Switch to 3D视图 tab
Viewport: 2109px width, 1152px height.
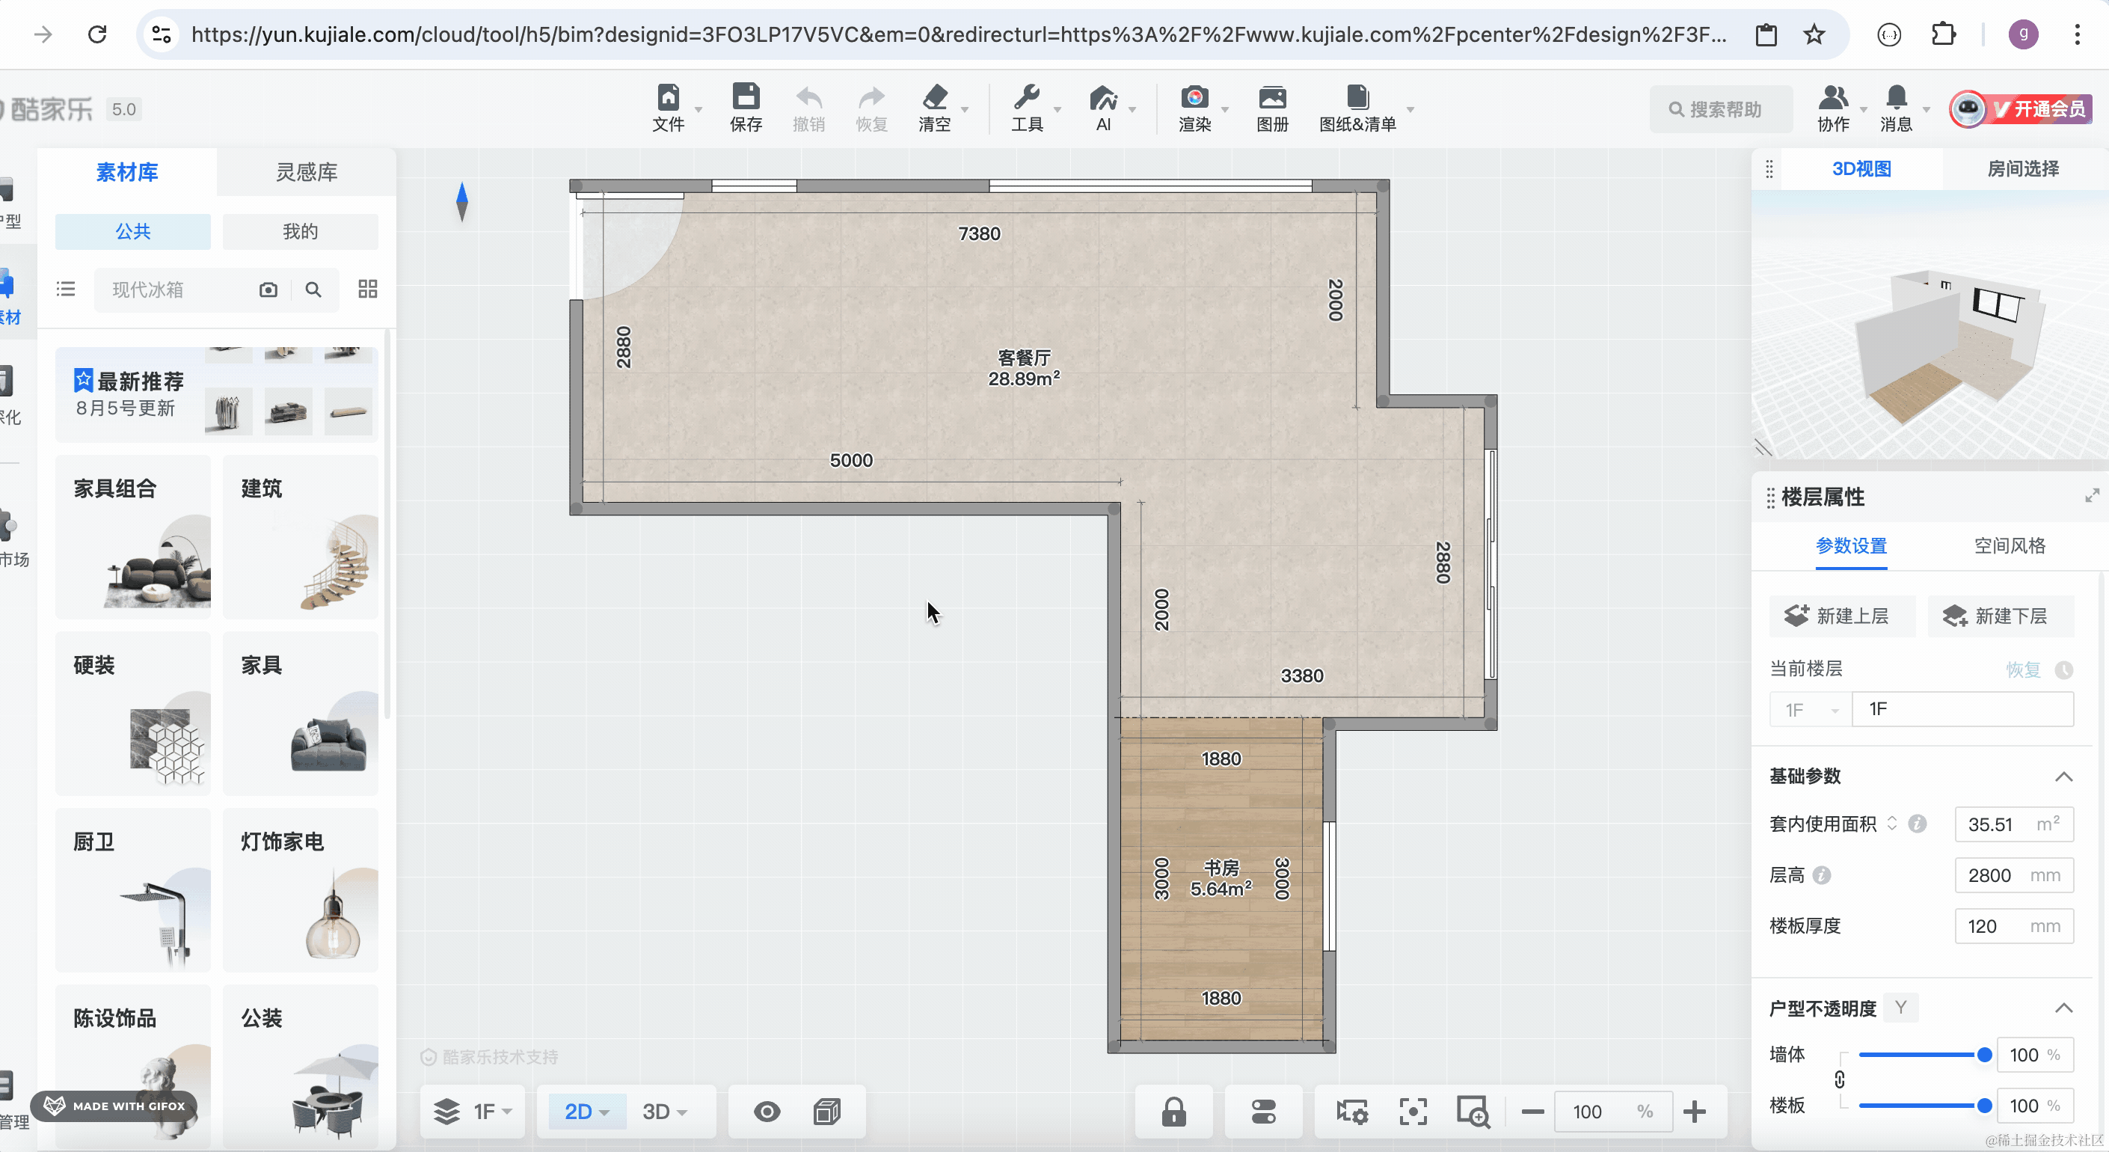coord(1861,168)
